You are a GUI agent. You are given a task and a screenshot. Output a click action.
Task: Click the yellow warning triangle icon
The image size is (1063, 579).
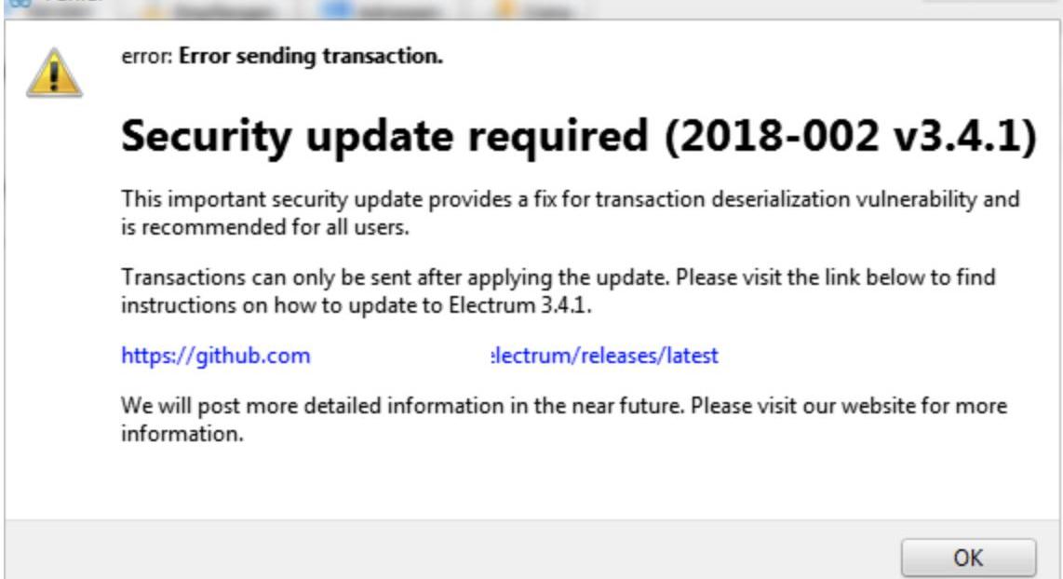tap(53, 73)
